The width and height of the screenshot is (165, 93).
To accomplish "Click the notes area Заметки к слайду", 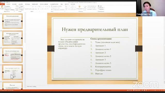I will (x=31, y=87).
